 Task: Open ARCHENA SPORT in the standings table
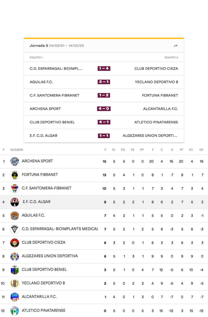tap(37, 161)
